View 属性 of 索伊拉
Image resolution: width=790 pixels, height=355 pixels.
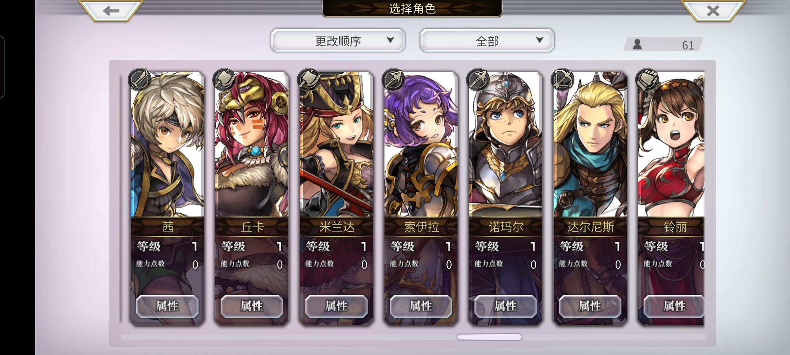tap(421, 306)
